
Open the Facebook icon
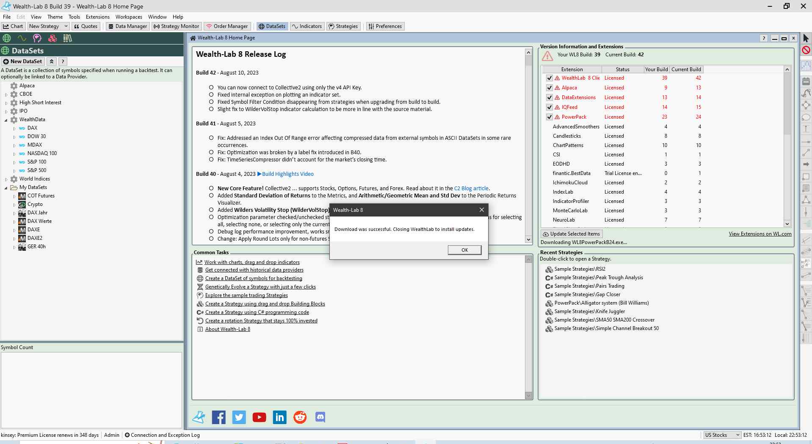point(219,417)
